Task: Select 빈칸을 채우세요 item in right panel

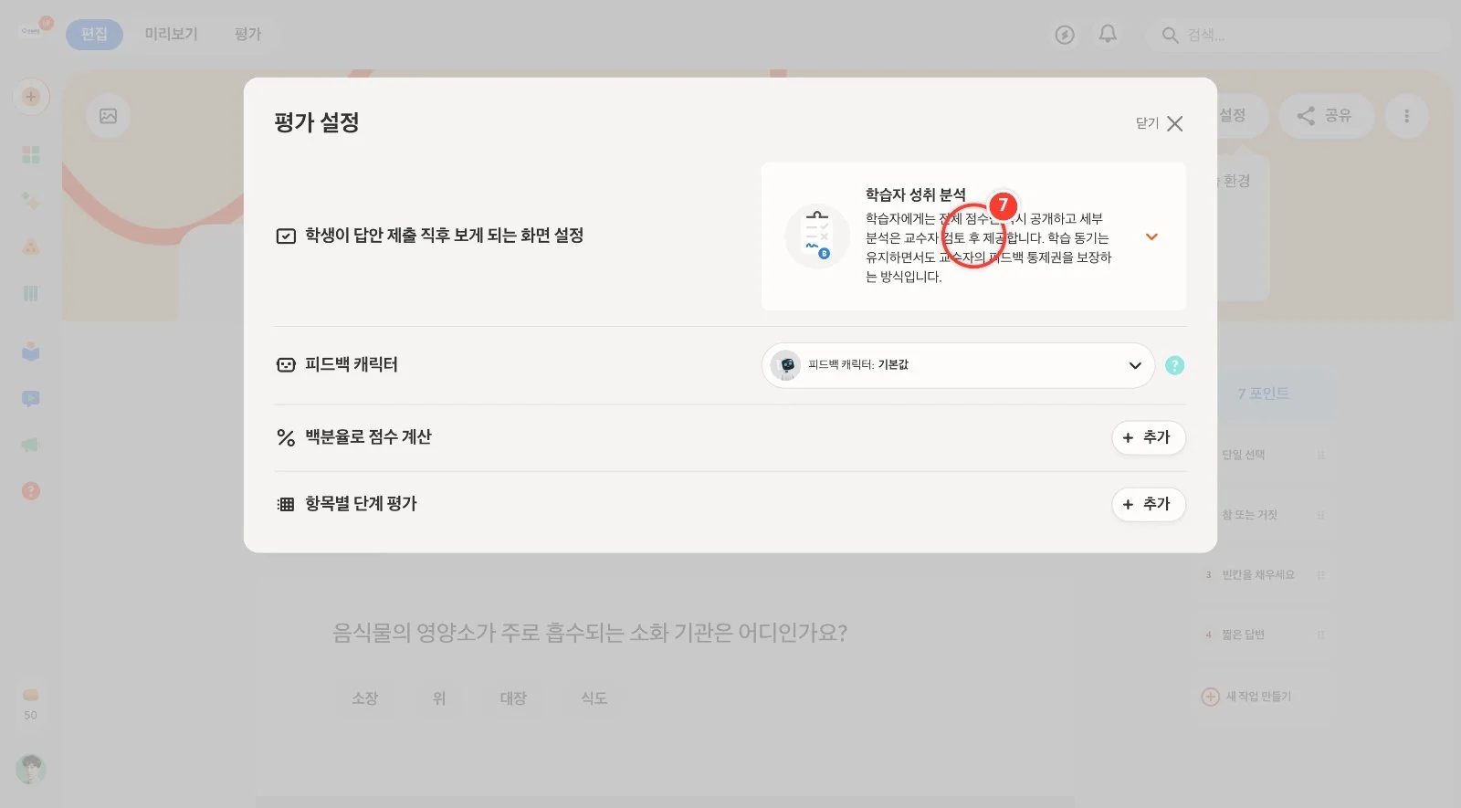Action: [1265, 575]
